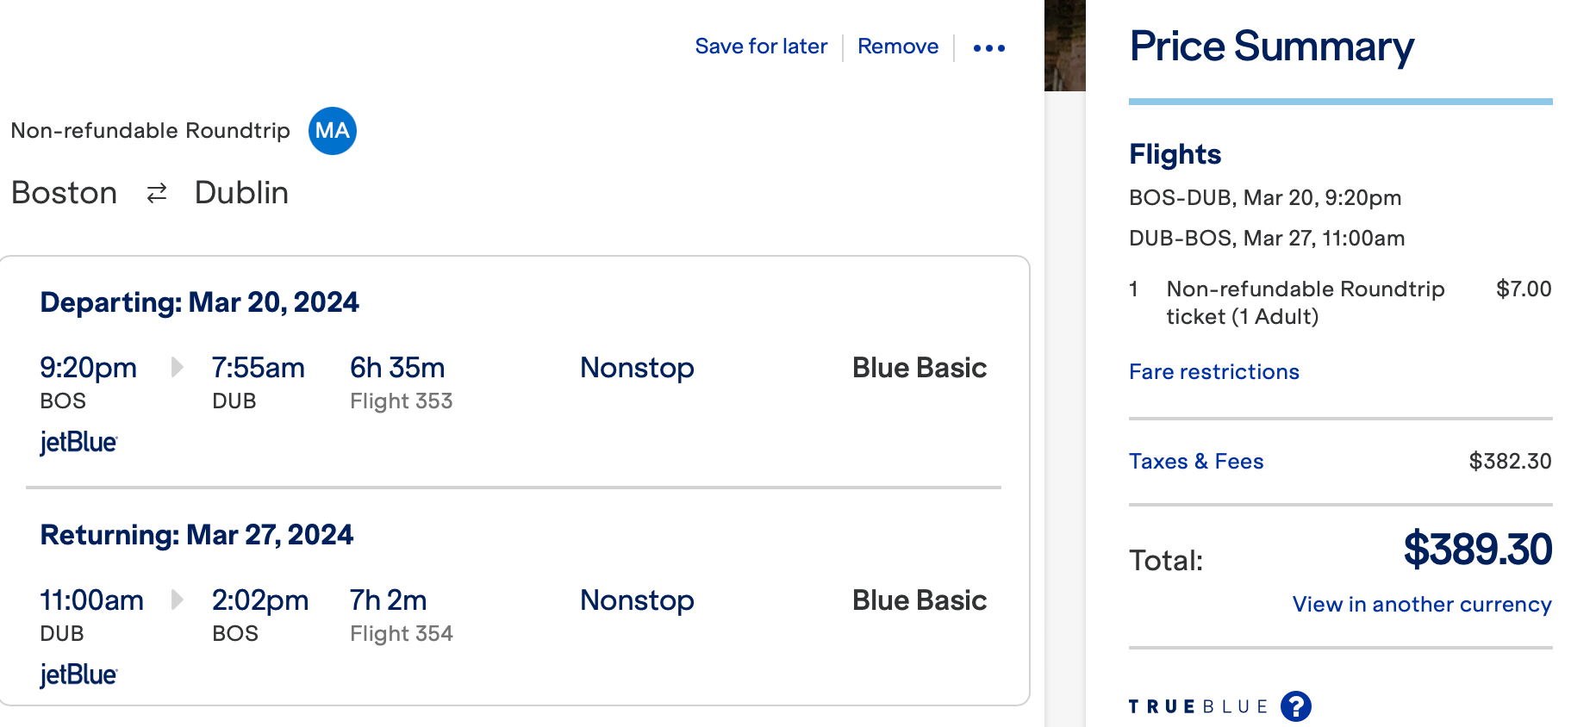This screenshot has height=727, width=1596.
Task: Click the departing flight jetBlue logo
Action: point(78,442)
